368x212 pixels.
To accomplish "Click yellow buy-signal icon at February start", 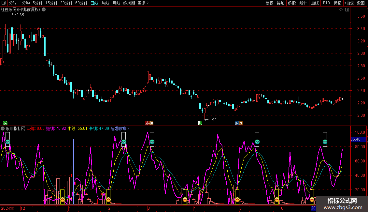I will click(x=108, y=200).
